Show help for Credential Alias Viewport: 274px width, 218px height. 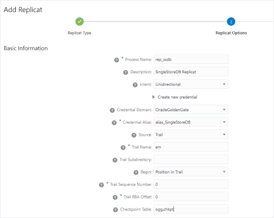pos(114,123)
